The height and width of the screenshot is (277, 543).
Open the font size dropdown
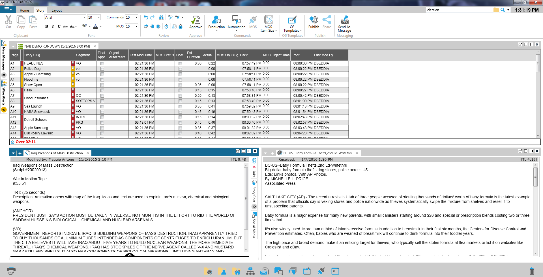click(99, 18)
